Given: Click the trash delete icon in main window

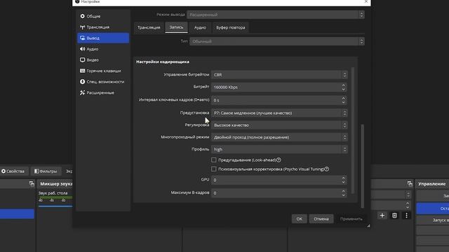Looking at the screenshot, I should (x=394, y=216).
